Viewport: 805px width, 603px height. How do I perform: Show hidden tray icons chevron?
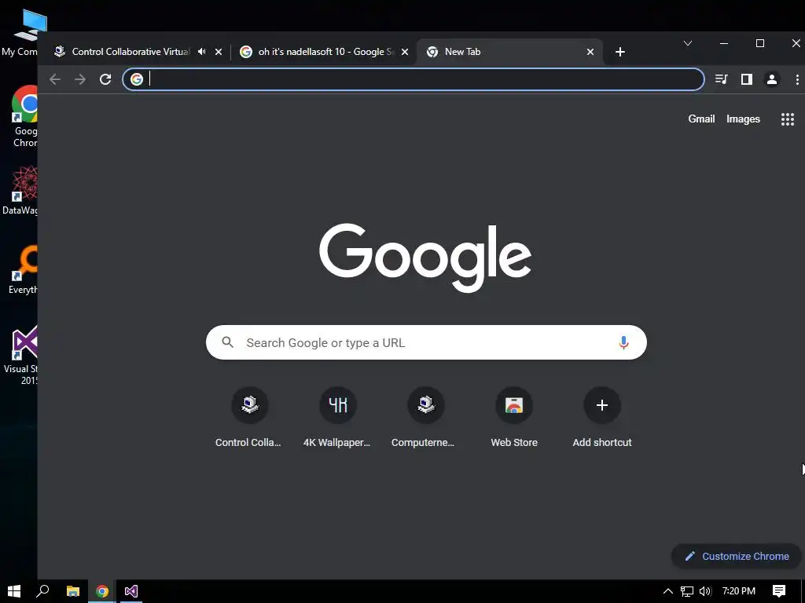tap(668, 591)
